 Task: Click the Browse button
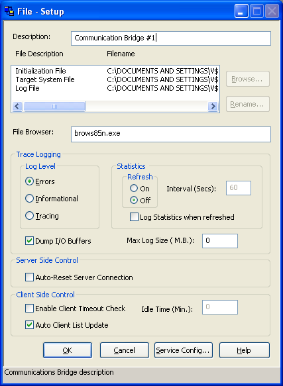tap(248, 79)
